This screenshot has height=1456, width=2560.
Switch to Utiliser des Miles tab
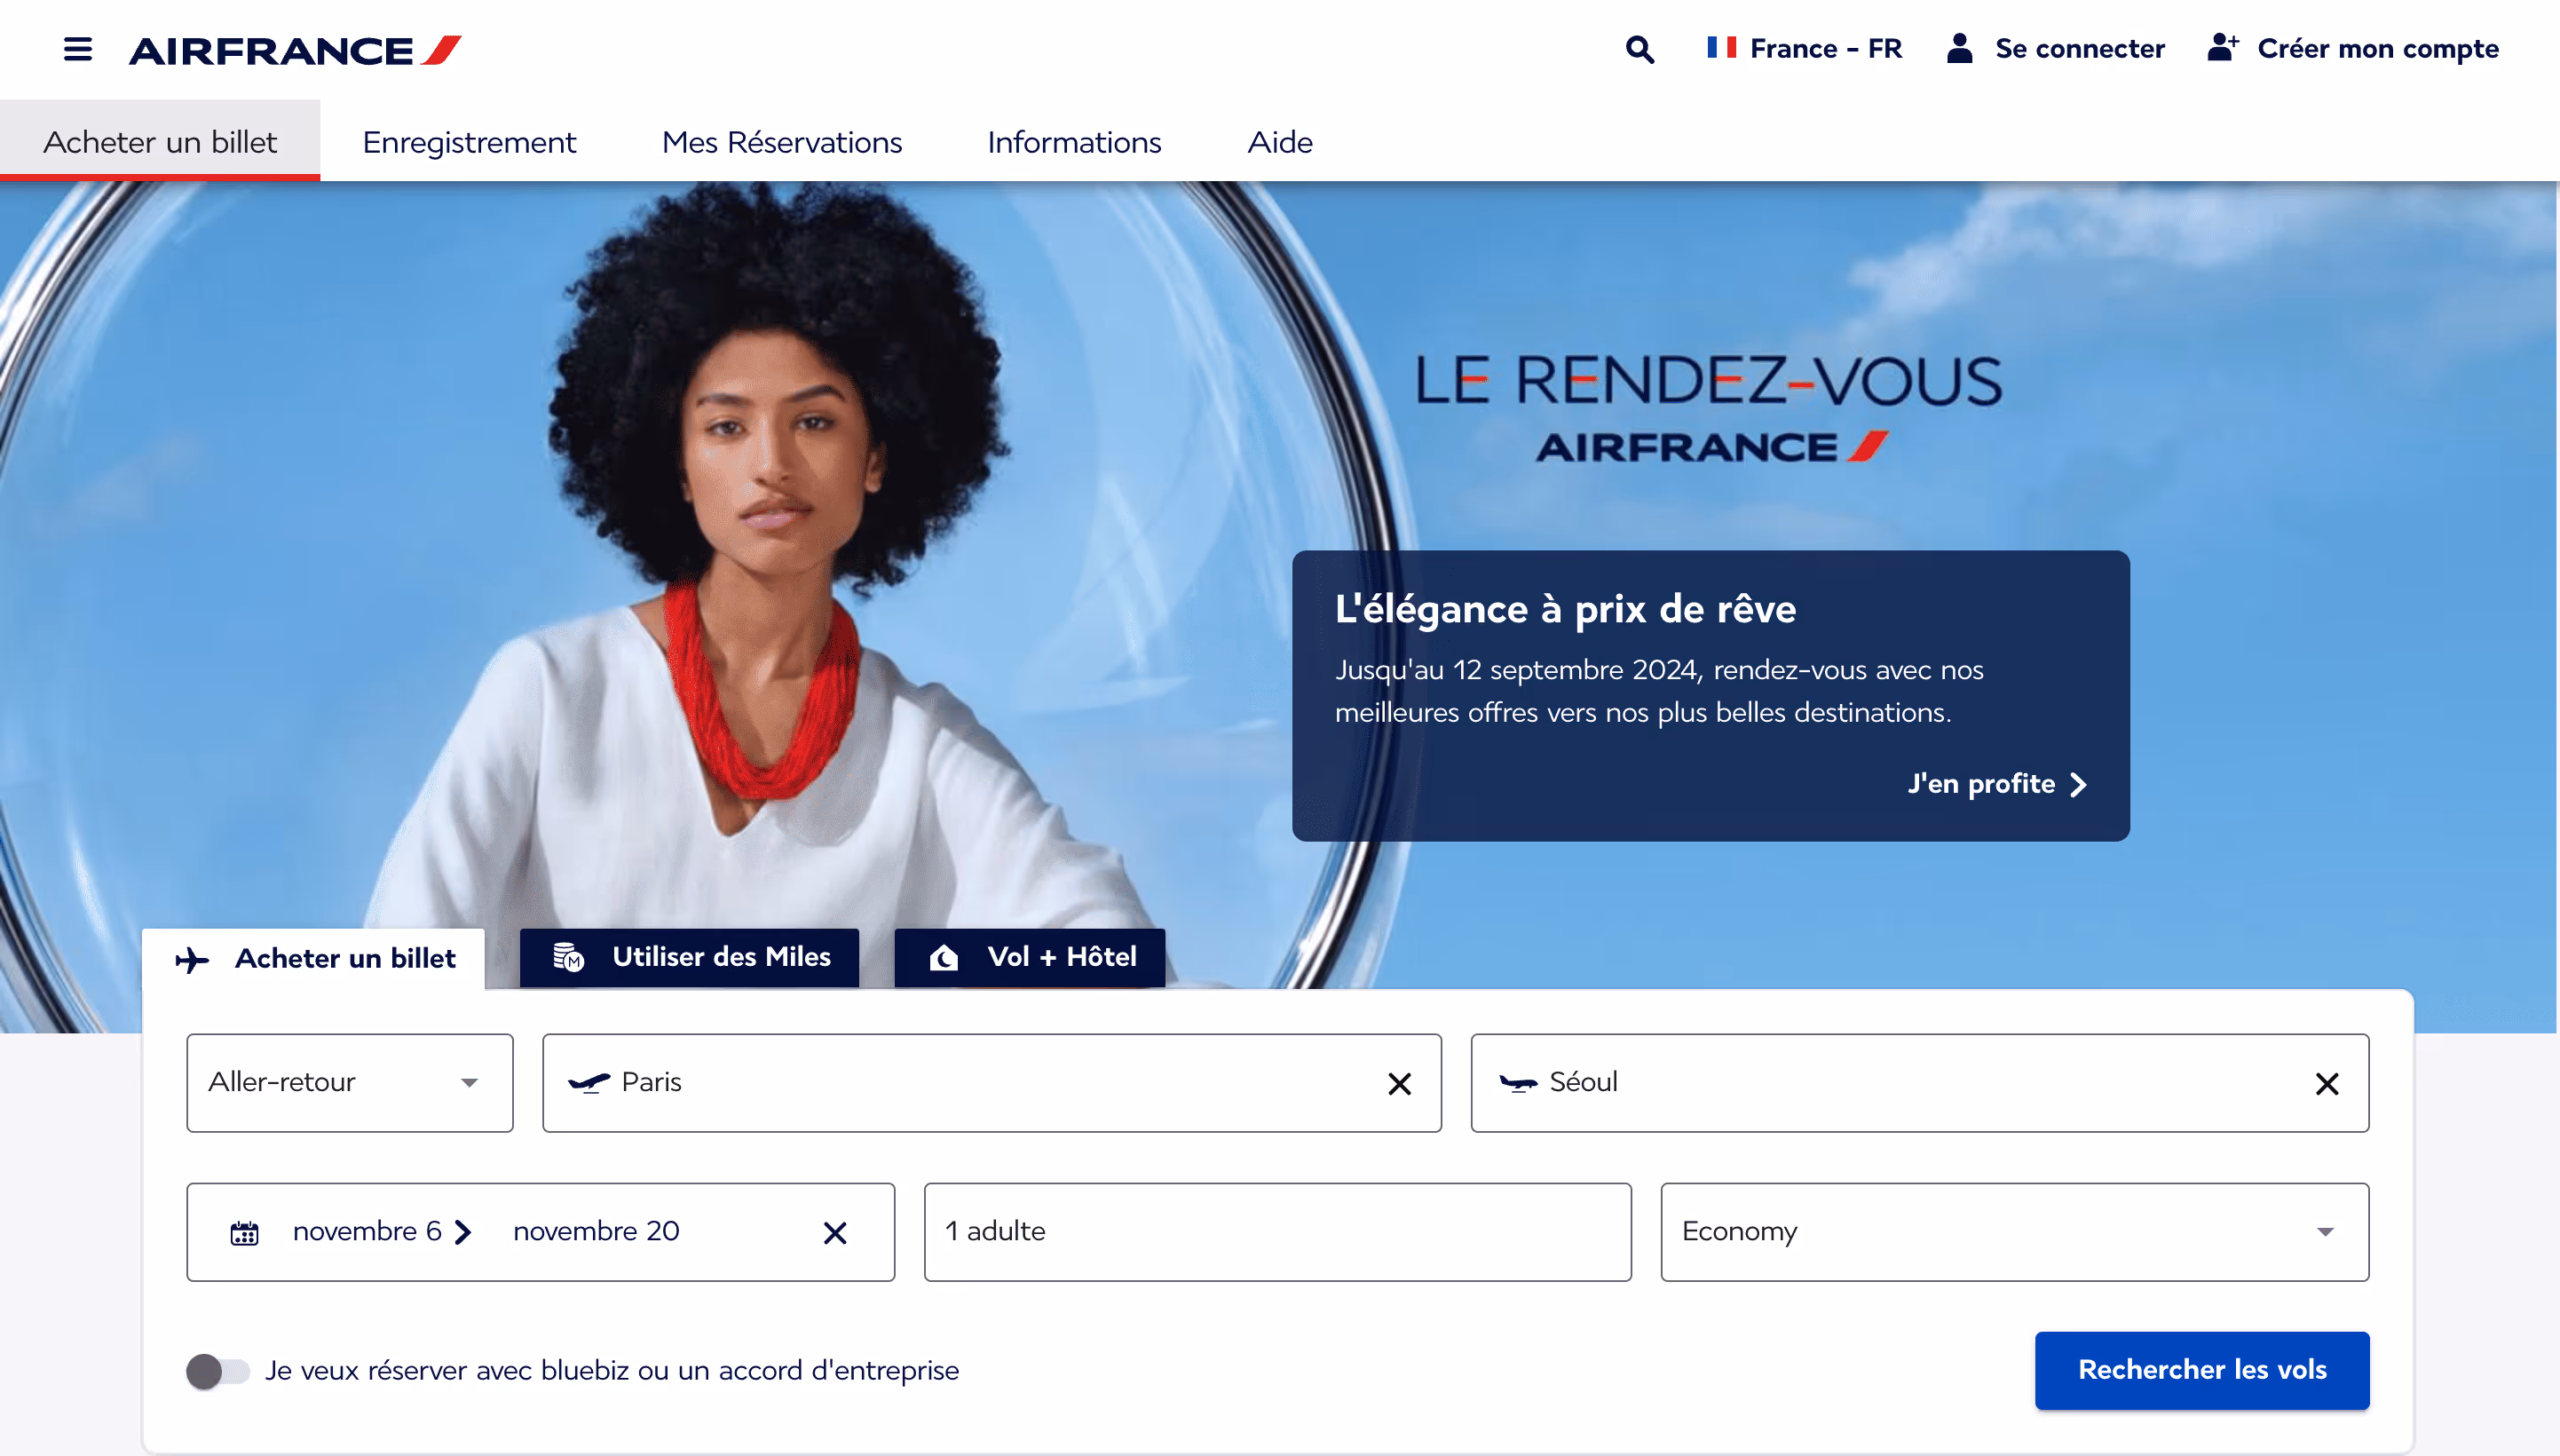coord(690,957)
